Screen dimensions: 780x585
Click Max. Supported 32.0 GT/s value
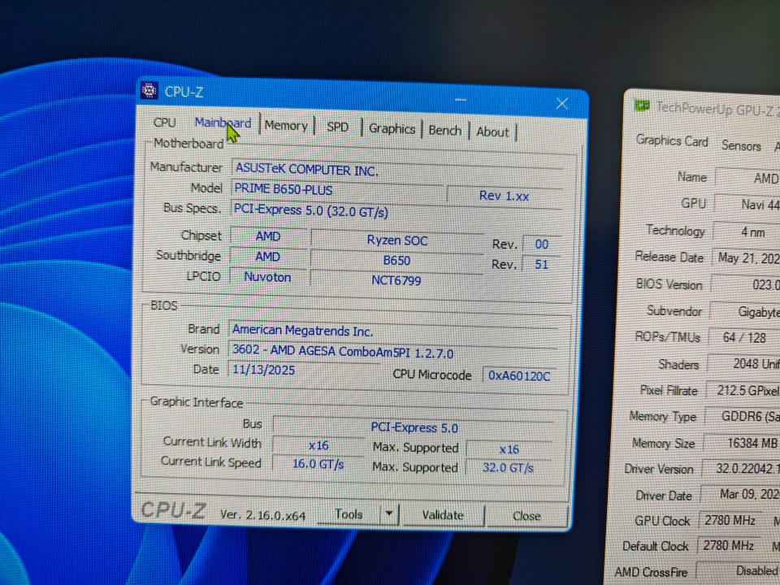(x=508, y=468)
